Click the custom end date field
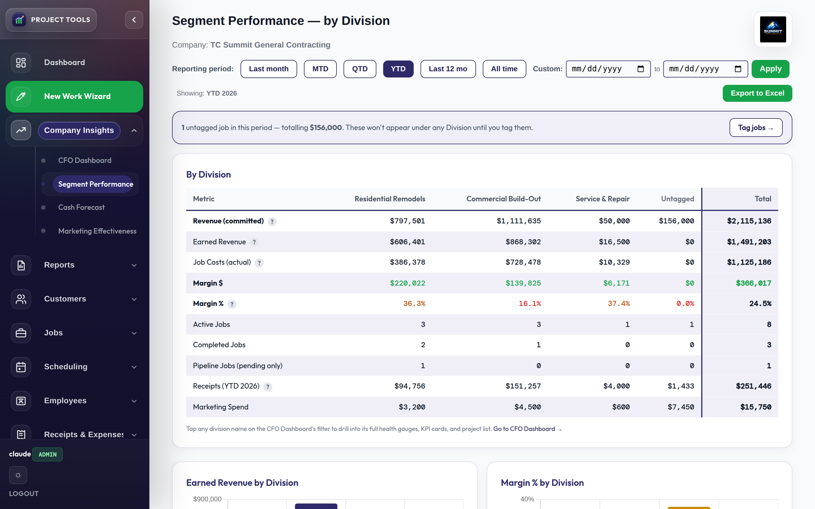The width and height of the screenshot is (815, 509). (705, 69)
